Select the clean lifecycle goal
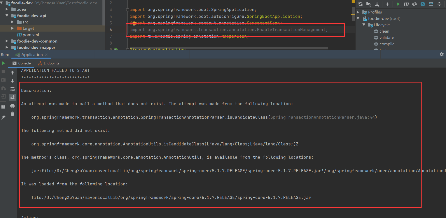This screenshot has height=218, width=446. pyautogui.click(x=382, y=31)
